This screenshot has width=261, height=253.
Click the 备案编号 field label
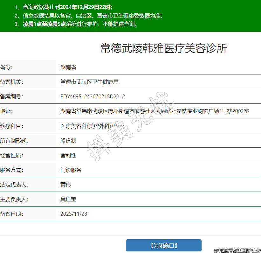(12, 96)
